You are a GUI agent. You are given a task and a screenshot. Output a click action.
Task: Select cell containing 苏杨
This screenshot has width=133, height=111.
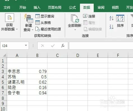(17, 77)
